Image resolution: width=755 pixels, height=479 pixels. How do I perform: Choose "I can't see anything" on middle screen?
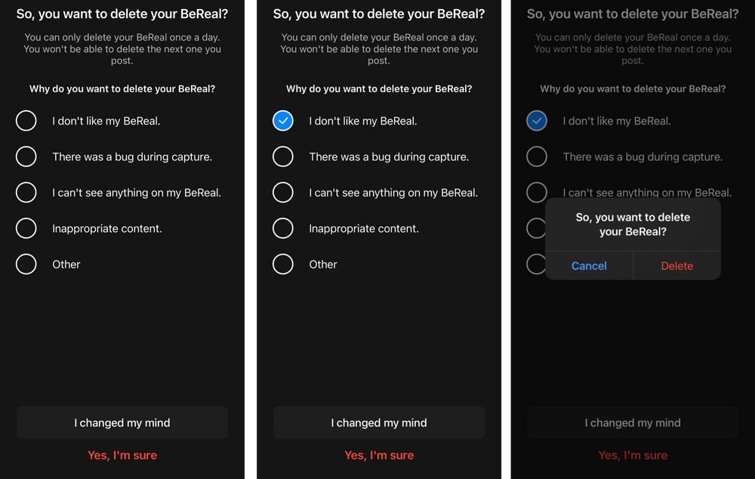[x=283, y=193]
